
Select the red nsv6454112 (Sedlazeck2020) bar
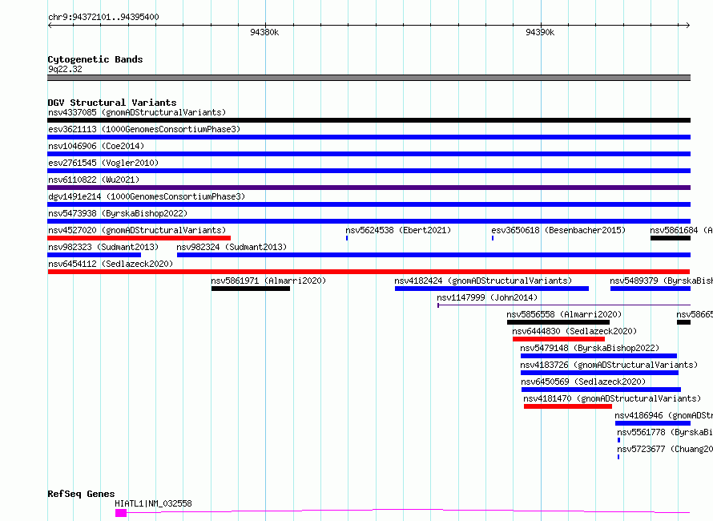point(369,272)
